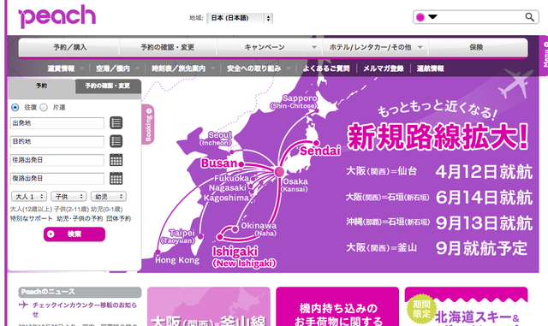Screen dimensions: 548x326
Task: Switch to the 予約 booking tab
Action: coord(41,86)
